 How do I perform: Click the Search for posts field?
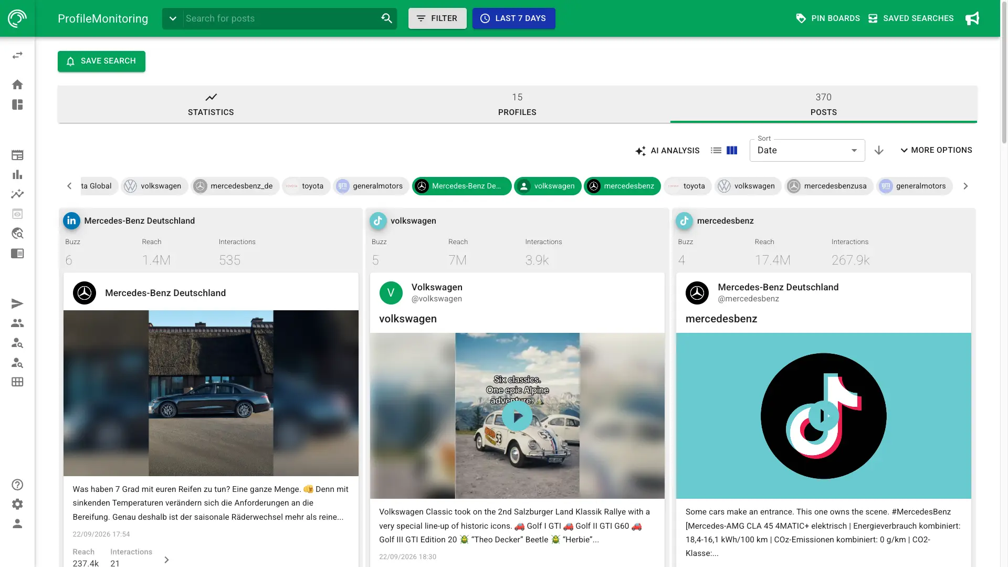[281, 18]
